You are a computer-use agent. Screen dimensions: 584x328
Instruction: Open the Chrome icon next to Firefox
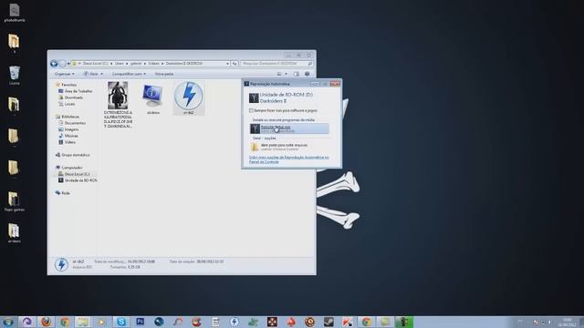[65, 322]
